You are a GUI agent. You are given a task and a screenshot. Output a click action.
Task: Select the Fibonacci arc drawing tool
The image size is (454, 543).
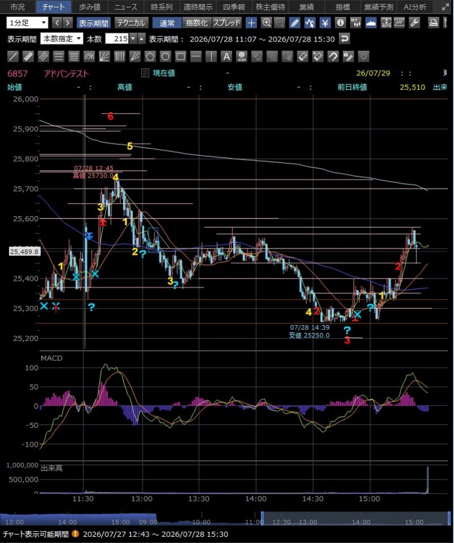point(89,56)
